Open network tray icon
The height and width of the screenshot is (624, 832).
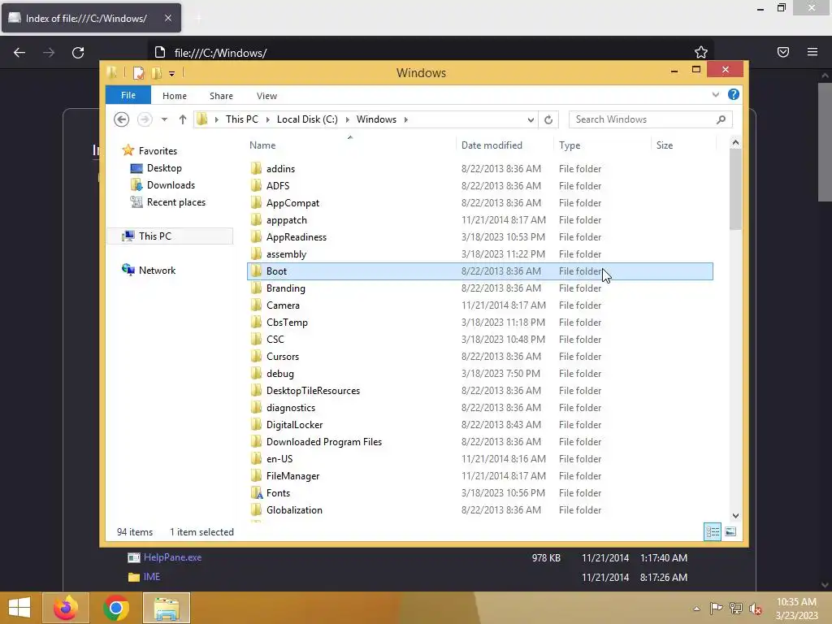[x=736, y=608]
